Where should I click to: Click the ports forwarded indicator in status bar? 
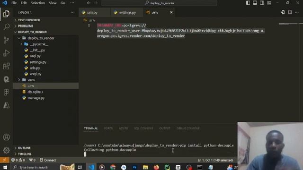click(33, 160)
